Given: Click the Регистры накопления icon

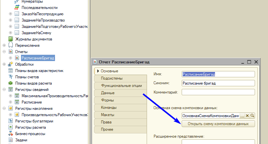Looking at the screenshot, I should point(10,108).
